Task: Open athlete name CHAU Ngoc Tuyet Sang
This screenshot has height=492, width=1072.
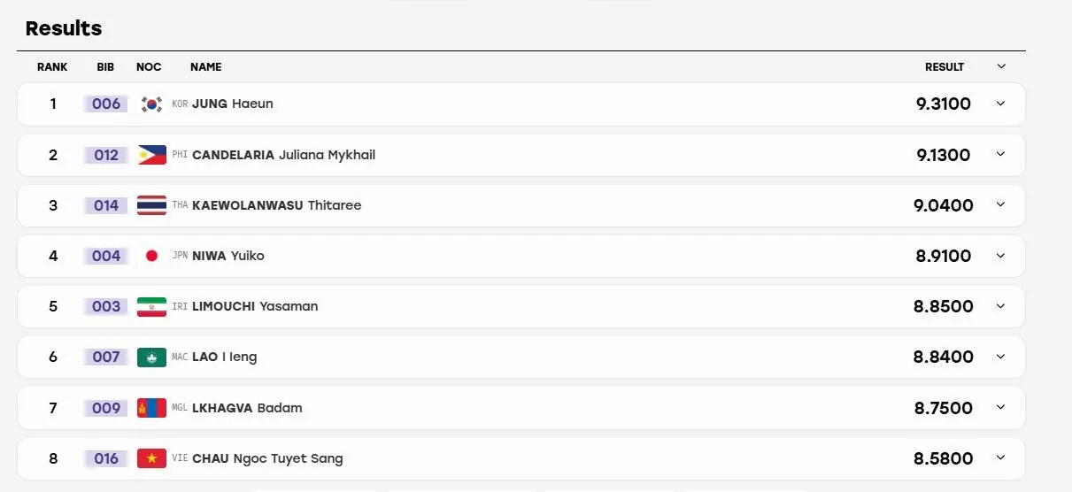Action: point(267,458)
